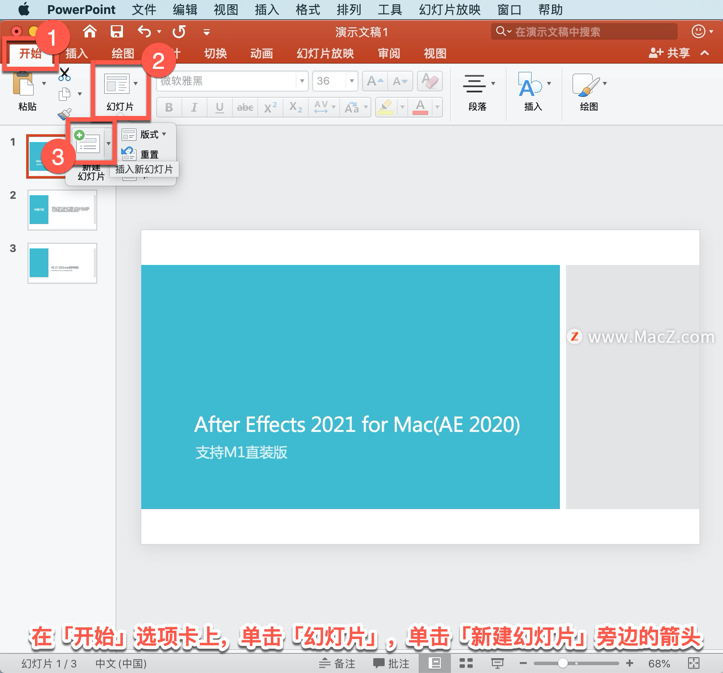Open the Apple menu

(x=24, y=9)
